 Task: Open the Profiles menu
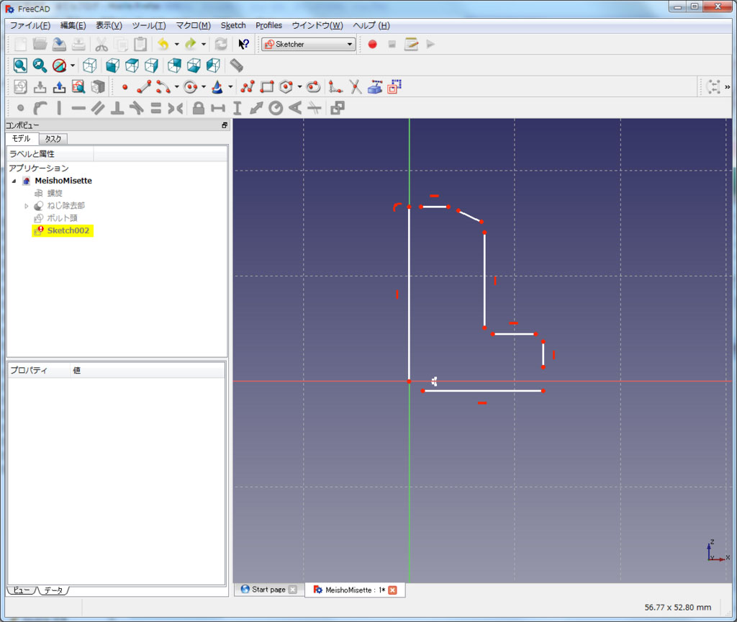click(269, 25)
